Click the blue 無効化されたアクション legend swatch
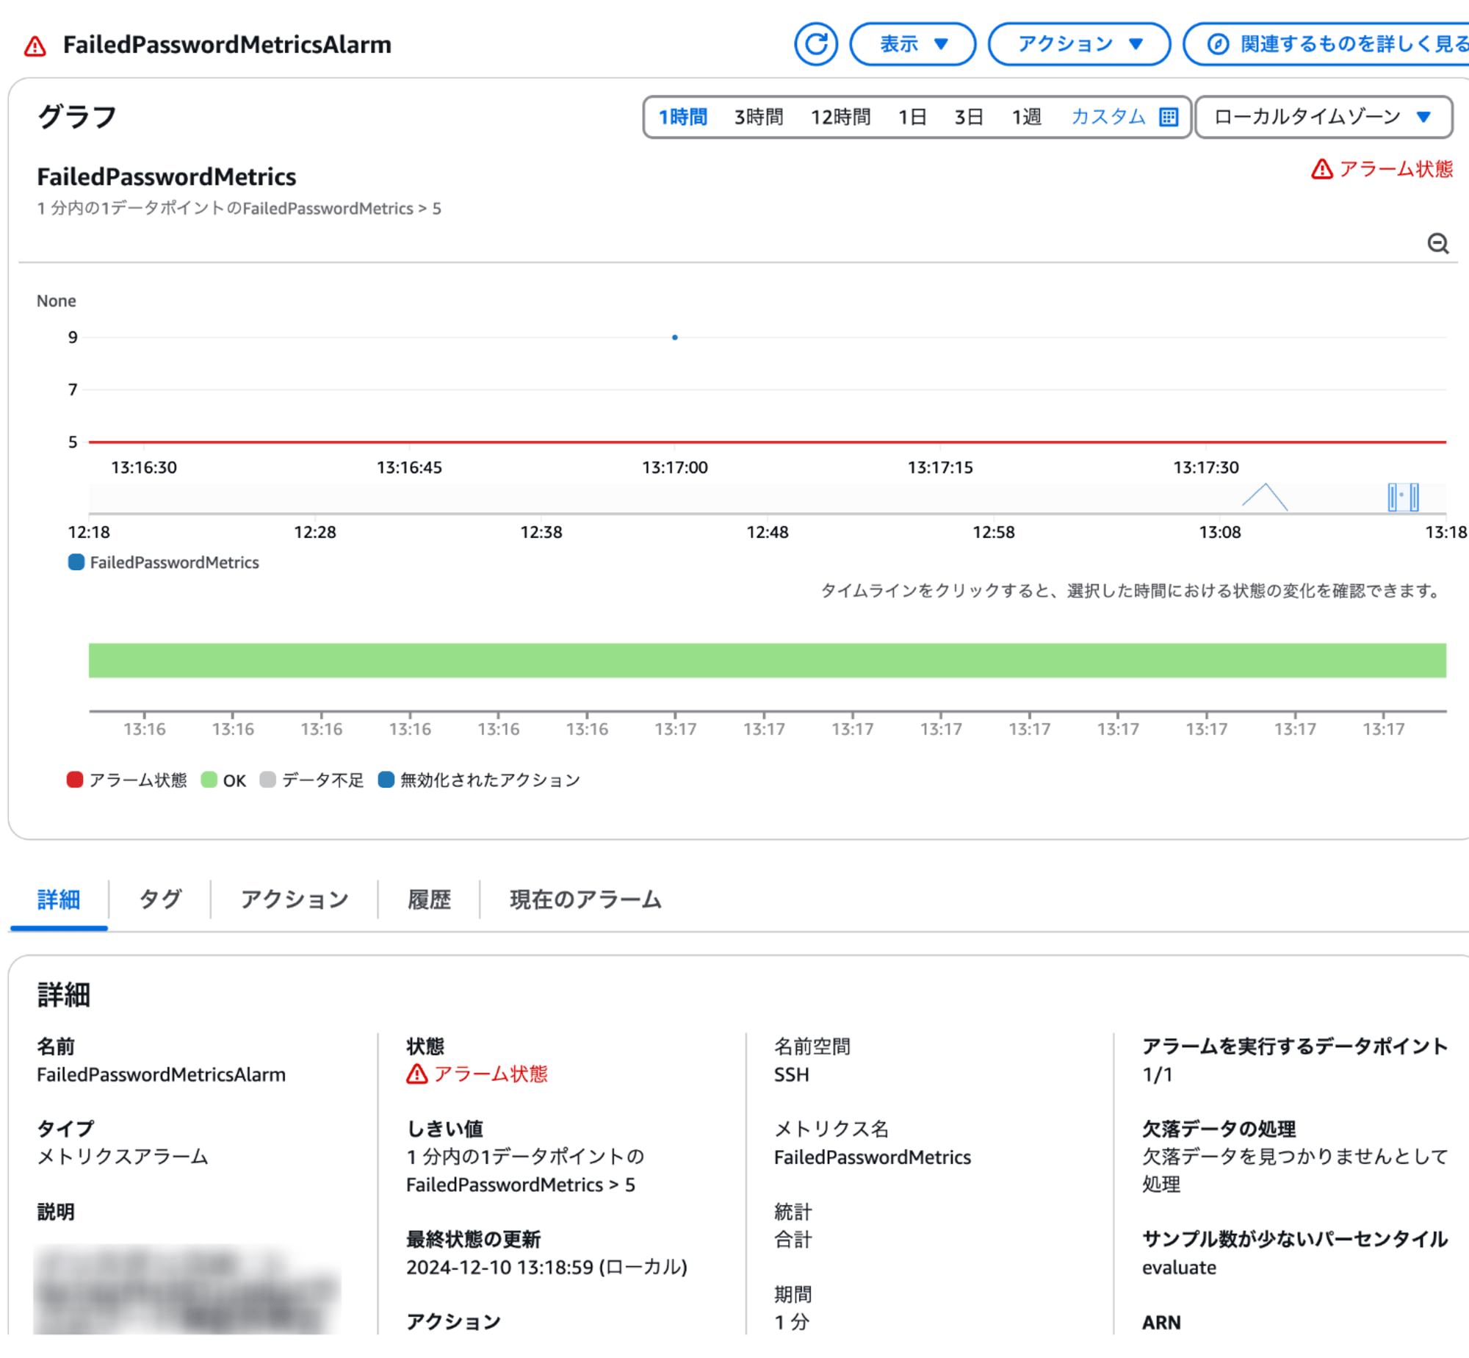Image resolution: width=1469 pixels, height=1358 pixels. pos(386,780)
